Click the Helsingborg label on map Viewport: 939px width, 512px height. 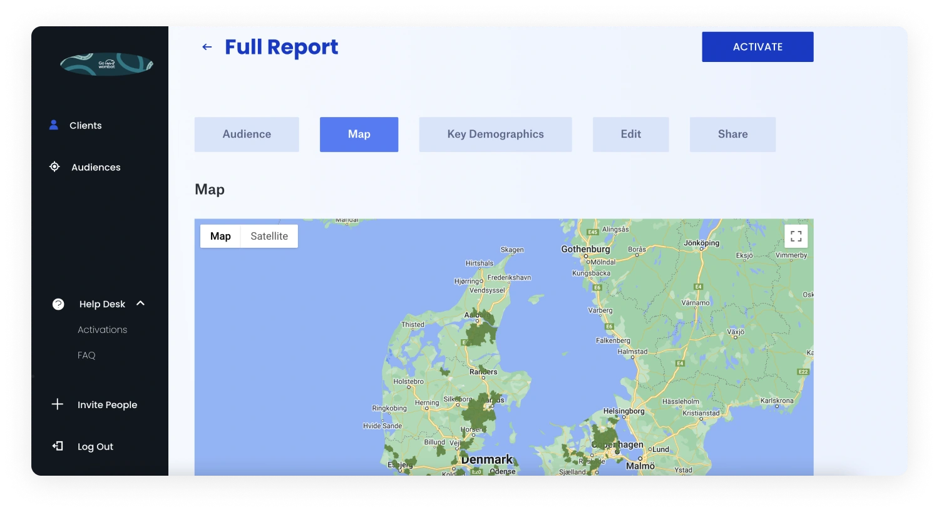[x=623, y=411]
